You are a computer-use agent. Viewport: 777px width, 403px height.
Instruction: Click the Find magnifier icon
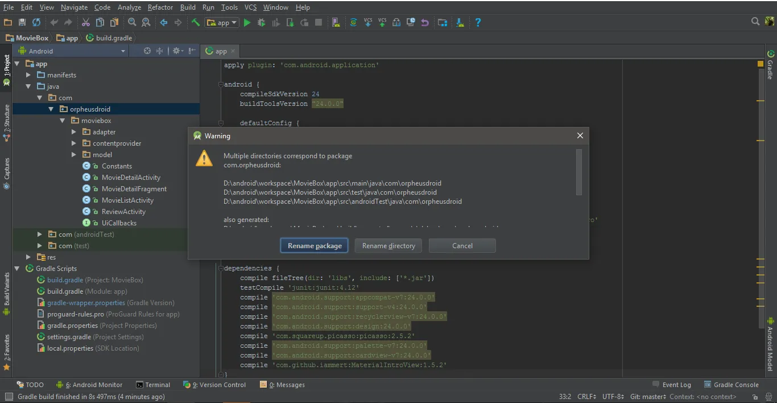(132, 22)
